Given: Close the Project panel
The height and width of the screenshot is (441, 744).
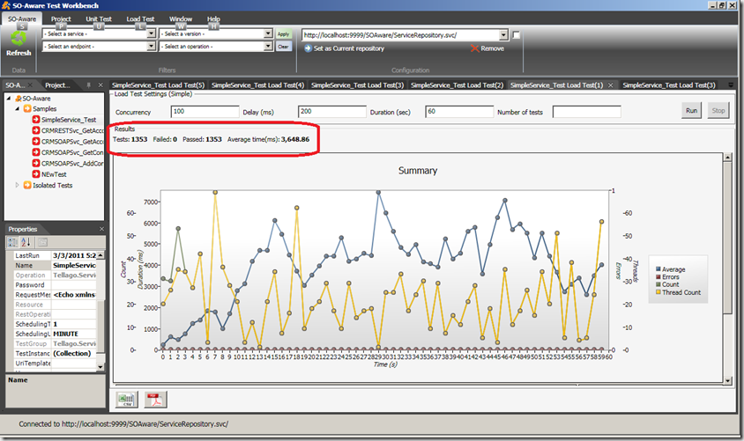Looking at the screenshot, I should 100,85.
